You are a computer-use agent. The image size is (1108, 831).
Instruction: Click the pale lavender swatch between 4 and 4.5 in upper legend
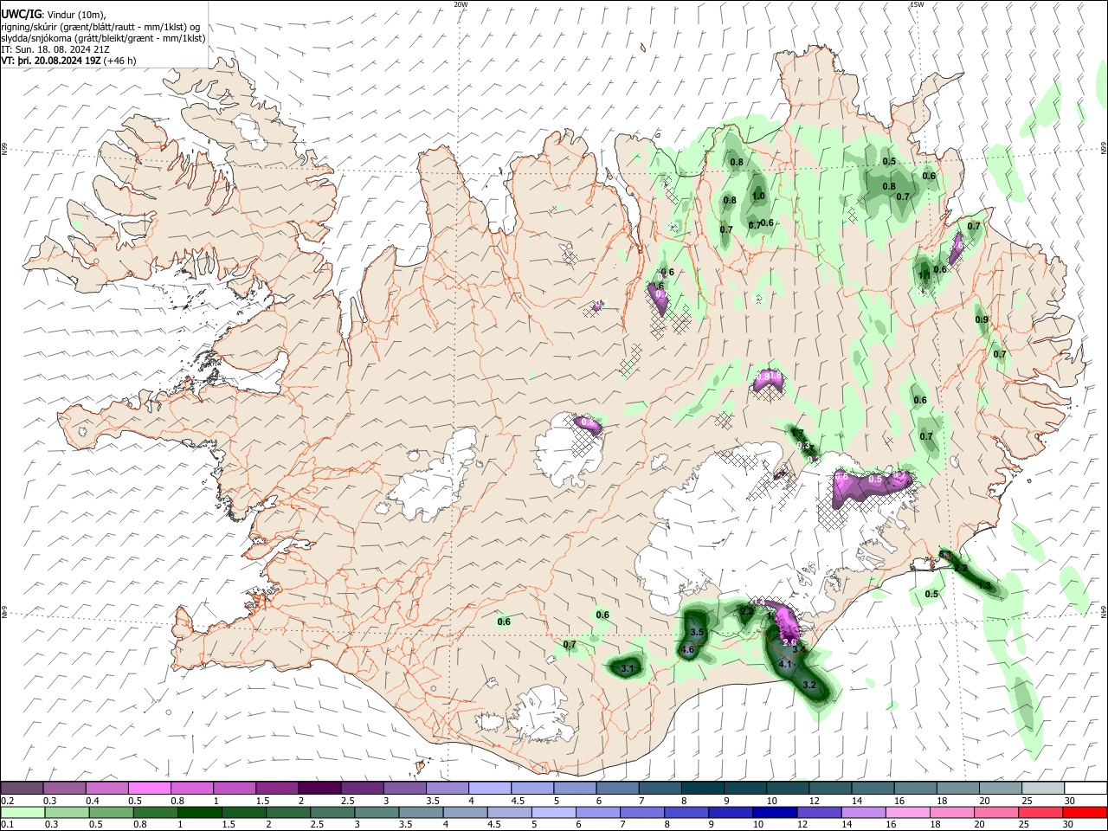[490, 789]
